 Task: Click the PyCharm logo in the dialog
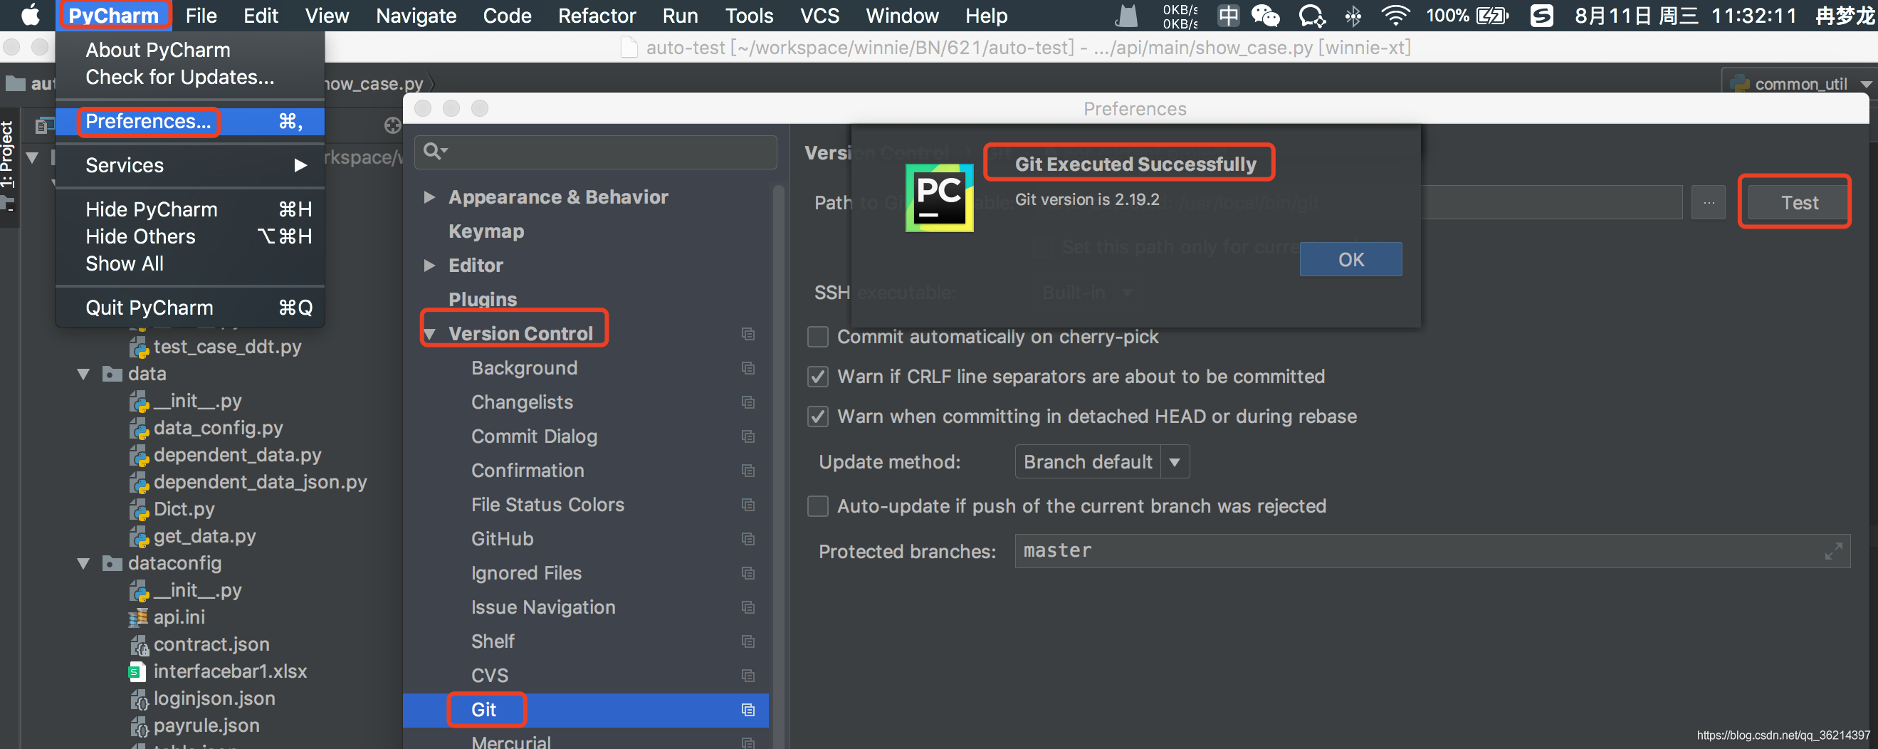[x=939, y=198]
